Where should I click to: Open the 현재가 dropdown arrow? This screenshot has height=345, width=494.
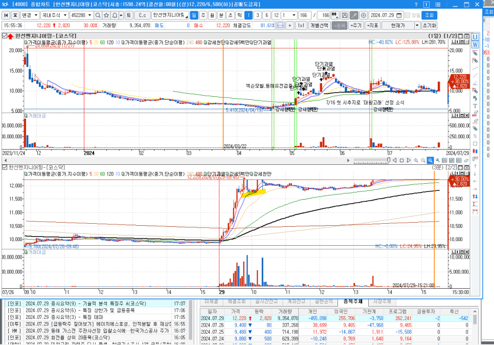coord(417,25)
